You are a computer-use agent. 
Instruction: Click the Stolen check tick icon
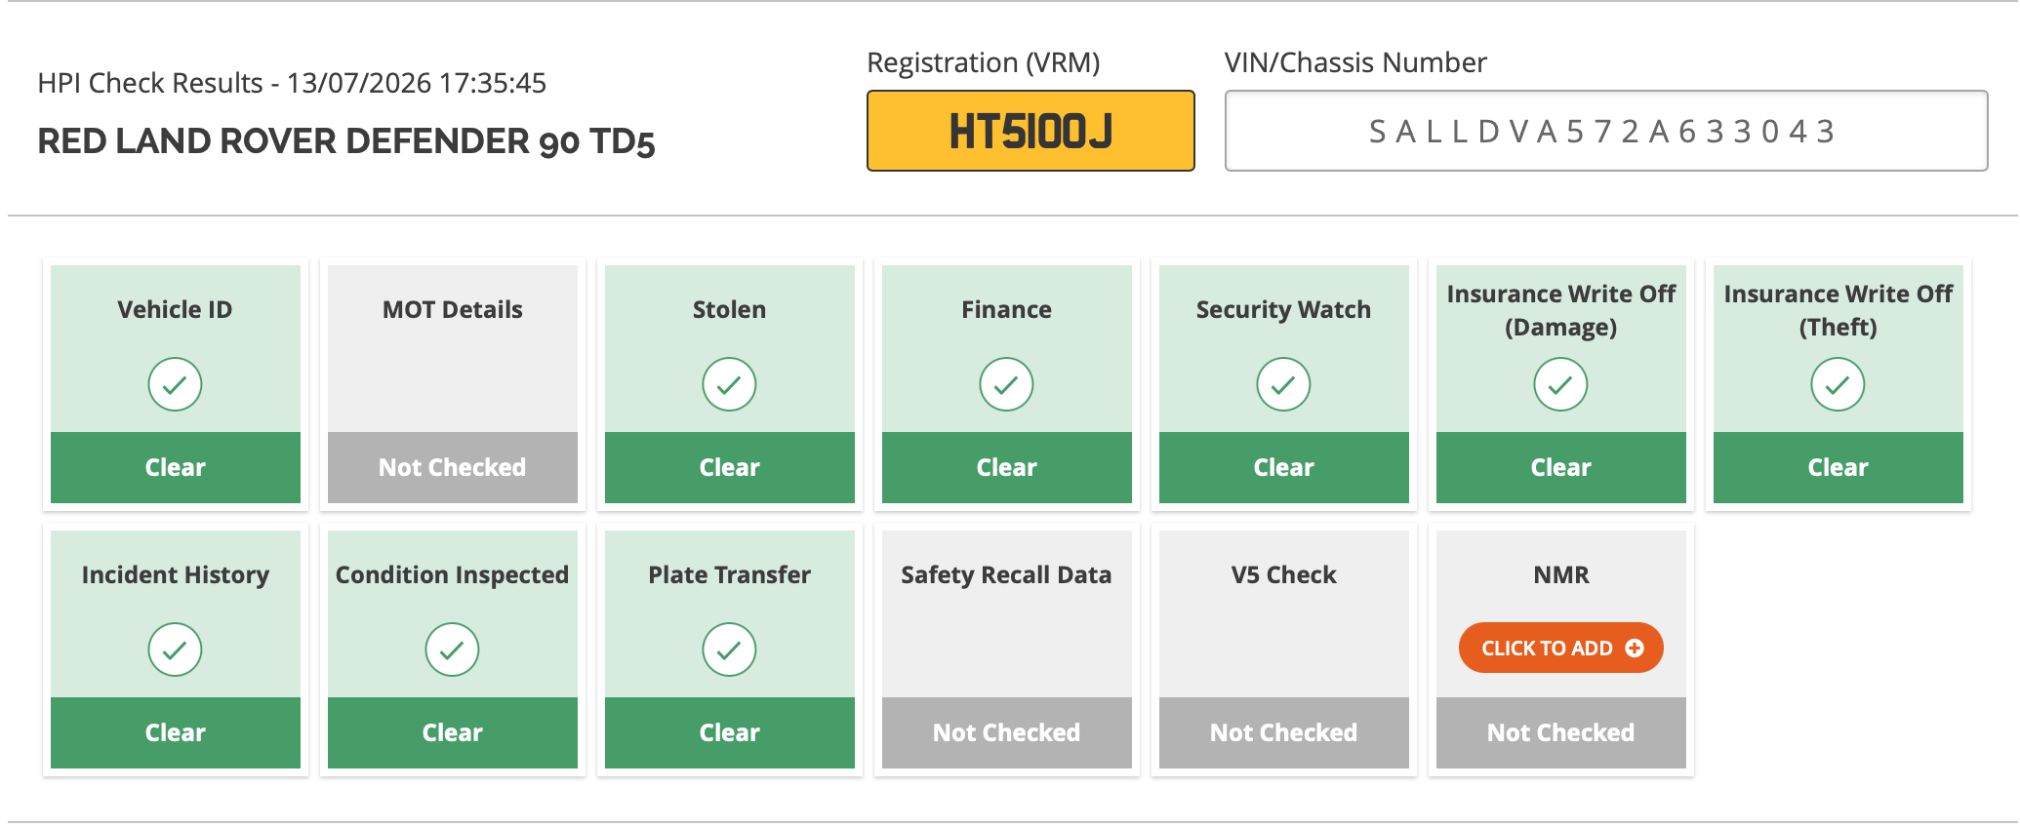729,384
